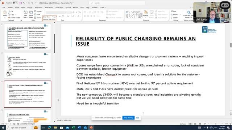Activate the Format Painter tool
Screen dimensions: 232x130
point(14,18)
